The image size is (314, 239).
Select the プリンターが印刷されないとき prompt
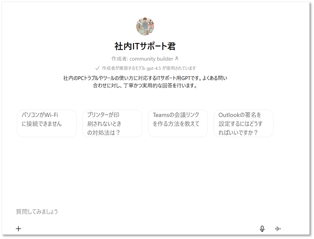(112, 123)
